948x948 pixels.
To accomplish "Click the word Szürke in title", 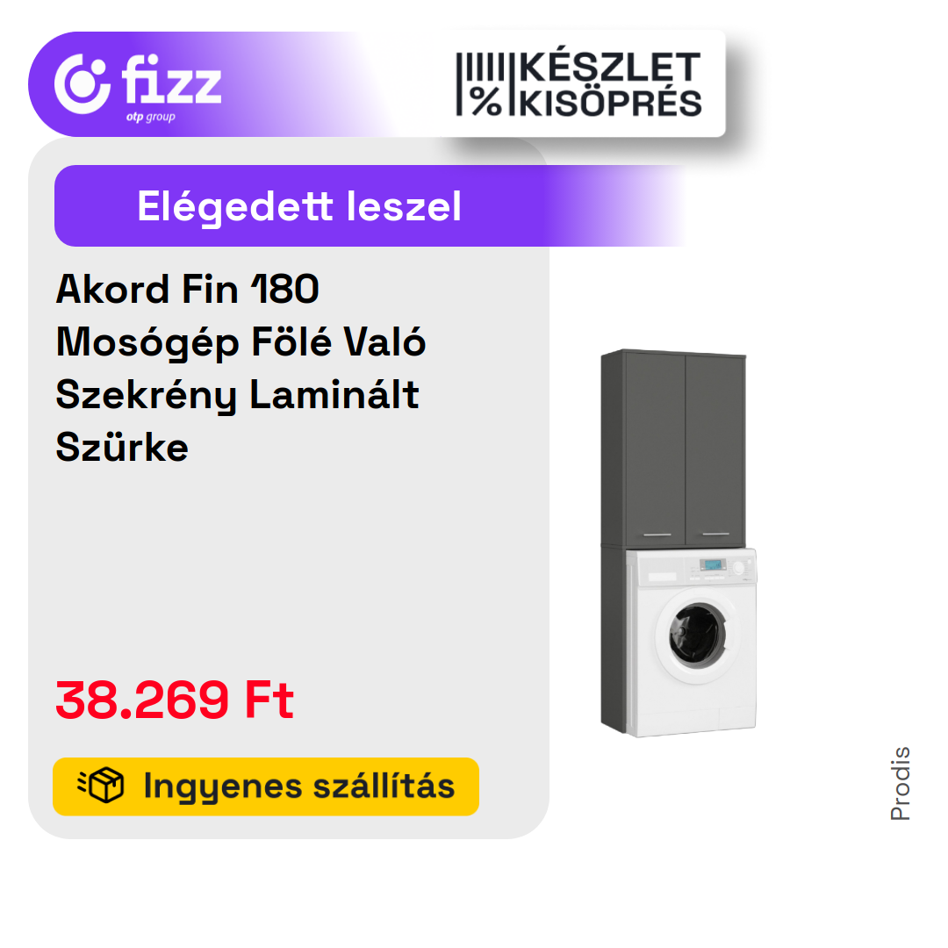I will pyautogui.click(x=122, y=448).
